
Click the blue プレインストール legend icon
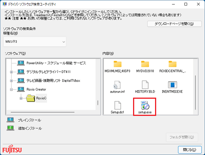pyautogui.click(x=10, y=120)
